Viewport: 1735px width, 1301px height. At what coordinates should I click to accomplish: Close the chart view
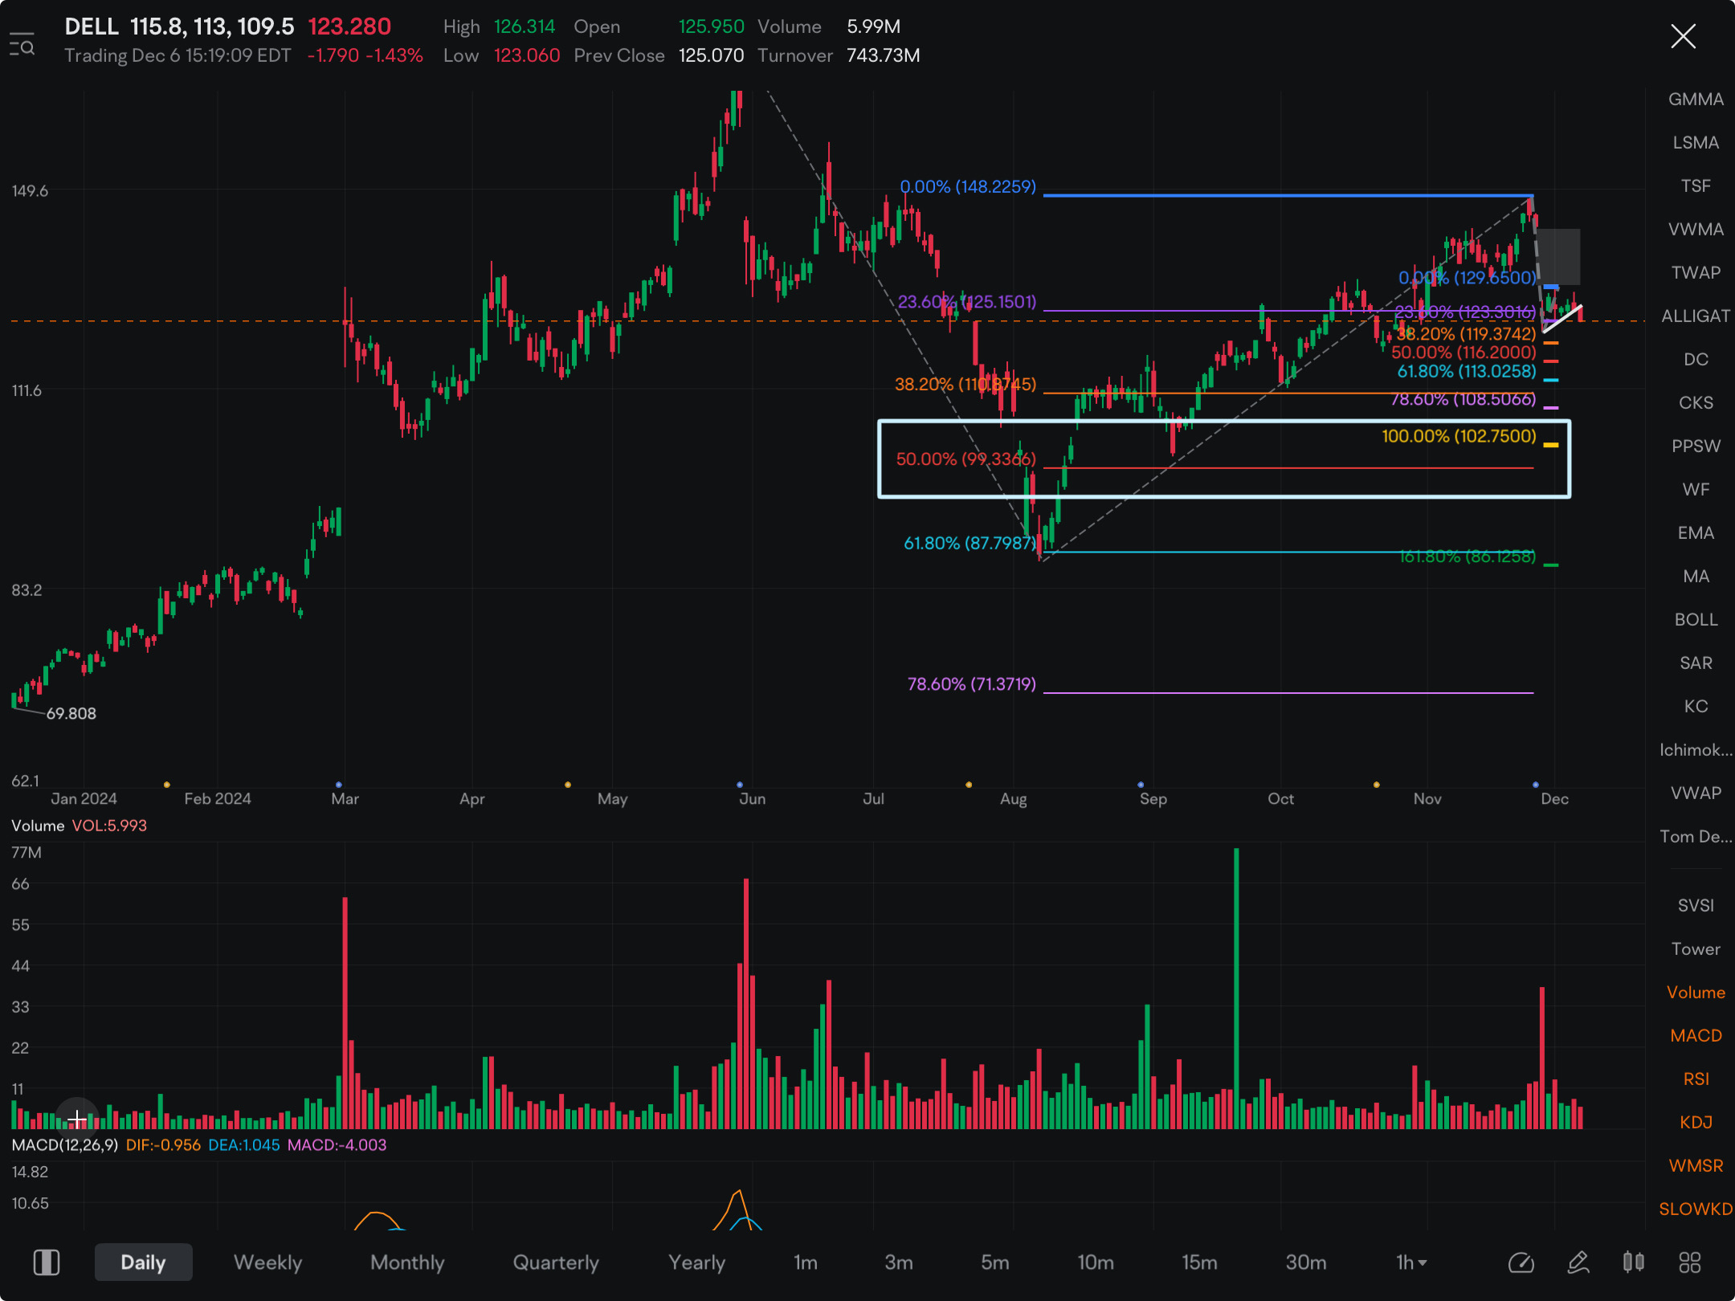click(1683, 36)
